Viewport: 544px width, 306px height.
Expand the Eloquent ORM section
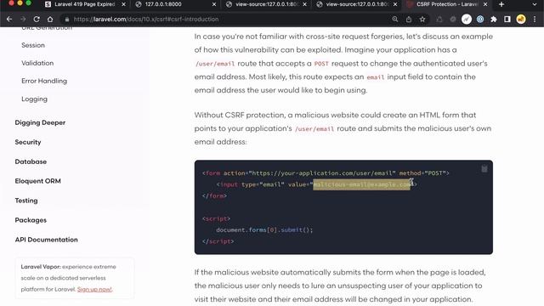tap(37, 181)
